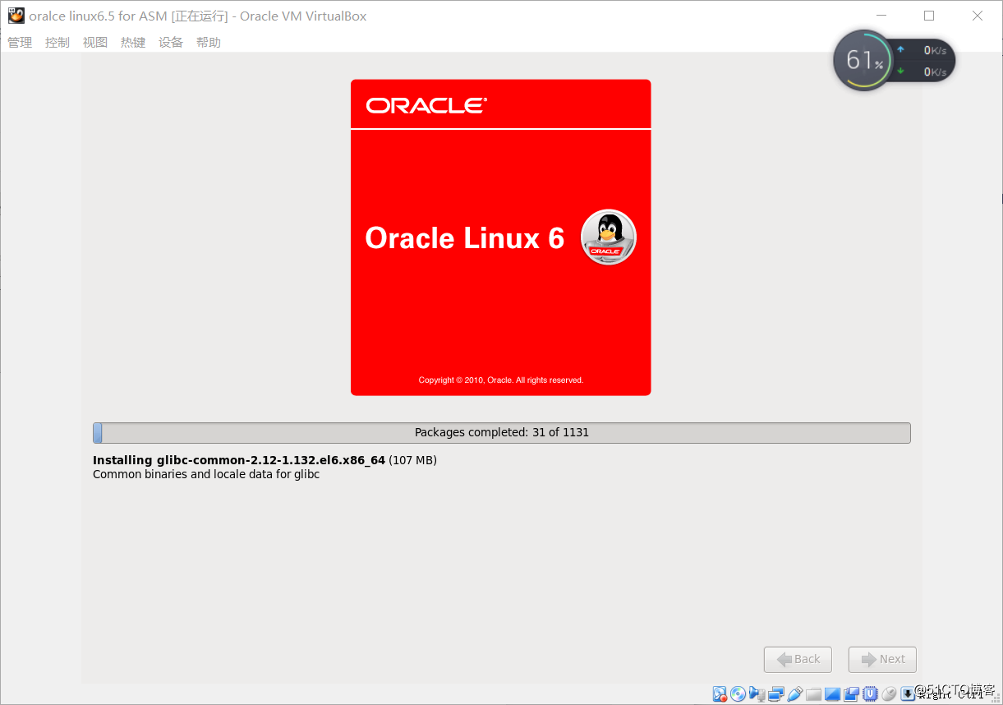Click the CPU virtualization chip icon
The width and height of the screenshot is (1003, 705).
point(871,693)
